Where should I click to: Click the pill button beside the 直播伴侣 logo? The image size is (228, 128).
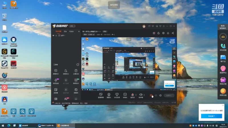point(72,26)
